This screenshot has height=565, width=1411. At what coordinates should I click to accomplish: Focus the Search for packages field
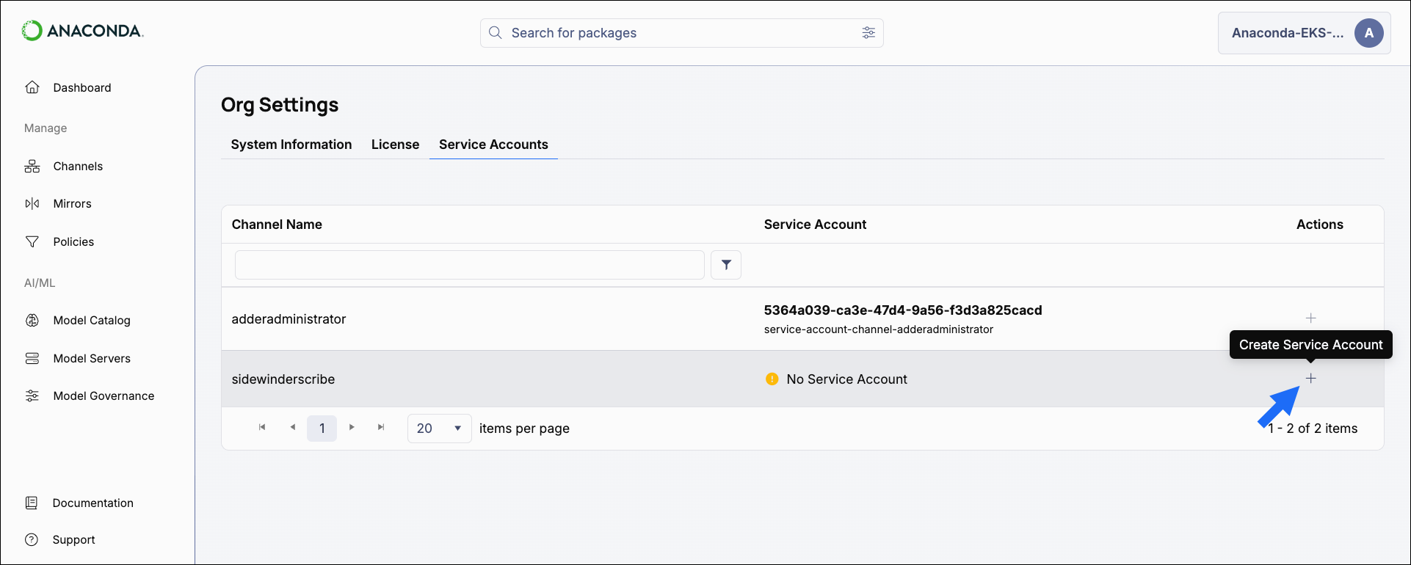coord(682,33)
